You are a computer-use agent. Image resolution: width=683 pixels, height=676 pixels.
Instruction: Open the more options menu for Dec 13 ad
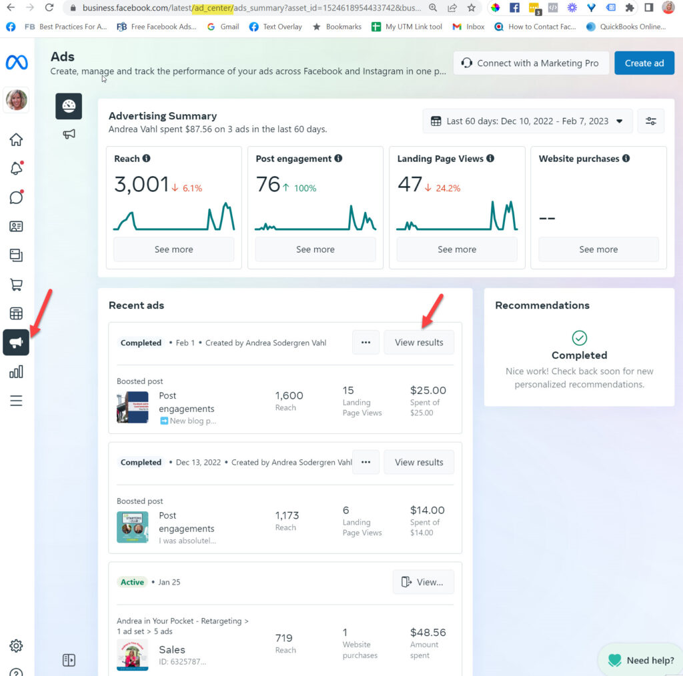366,462
